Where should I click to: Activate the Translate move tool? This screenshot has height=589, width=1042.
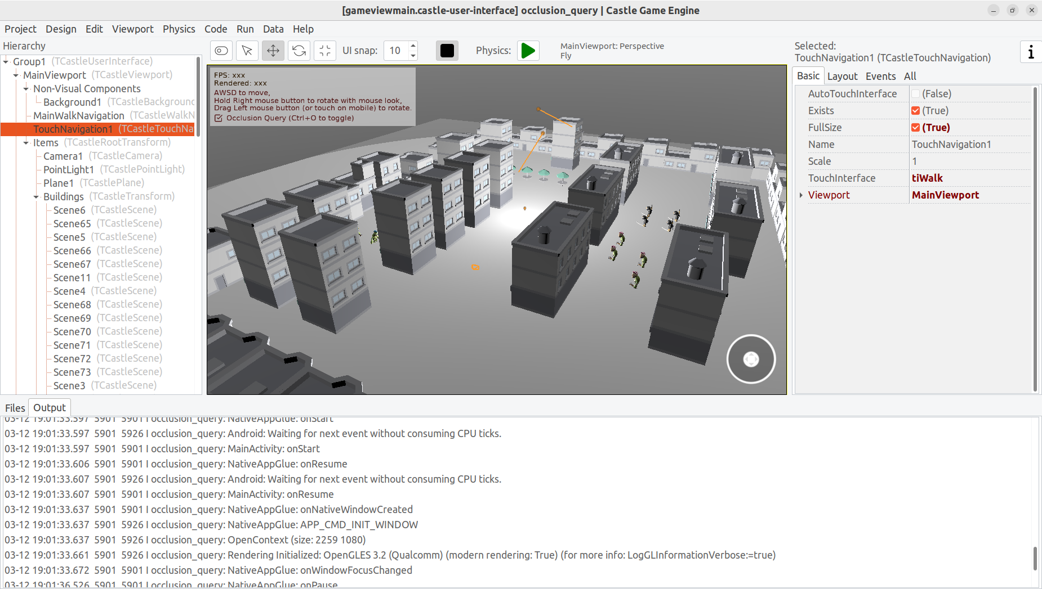point(273,51)
